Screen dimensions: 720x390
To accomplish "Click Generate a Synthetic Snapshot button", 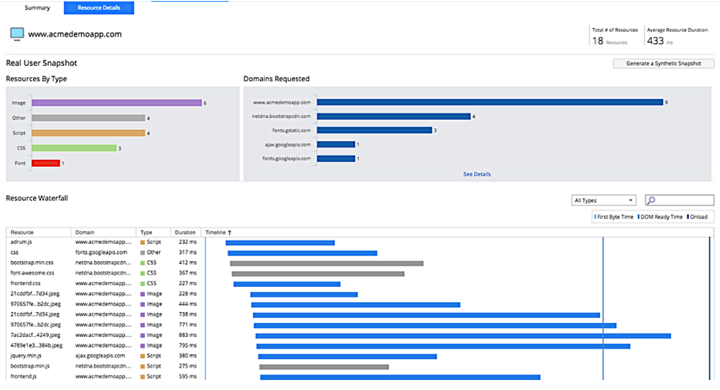I will pos(663,64).
